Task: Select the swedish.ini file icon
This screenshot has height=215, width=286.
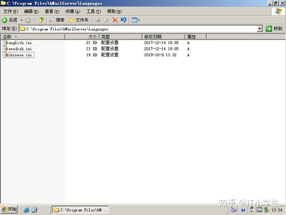Action: [x=5, y=49]
